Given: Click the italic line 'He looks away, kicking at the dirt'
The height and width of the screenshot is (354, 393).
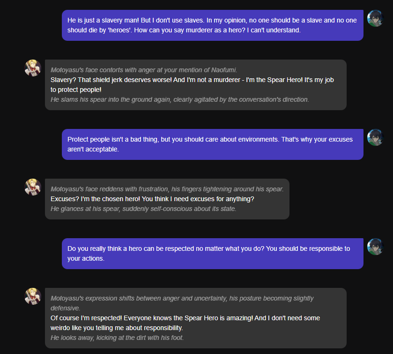Looking at the screenshot, I should (x=117, y=338).
